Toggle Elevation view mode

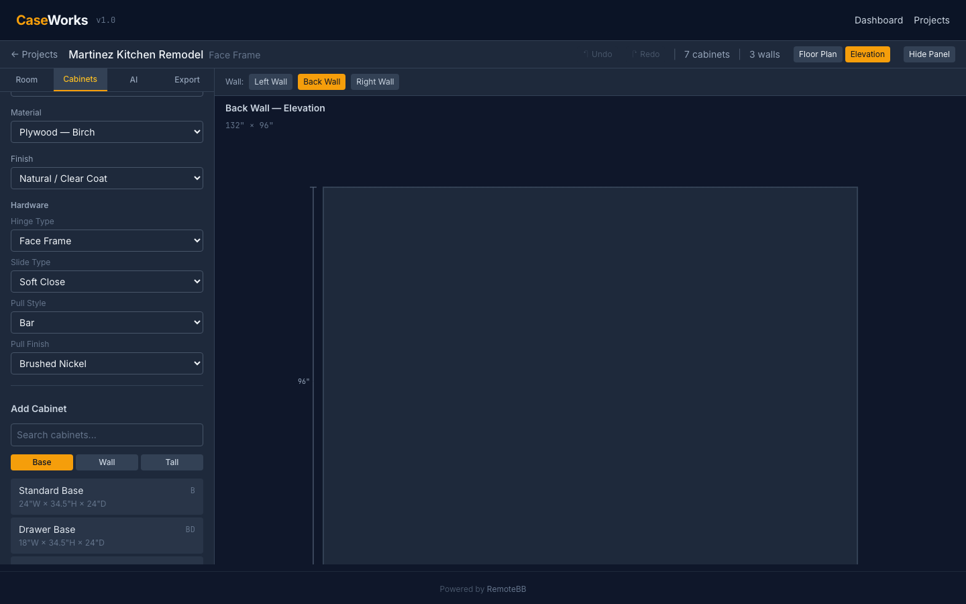(x=867, y=54)
